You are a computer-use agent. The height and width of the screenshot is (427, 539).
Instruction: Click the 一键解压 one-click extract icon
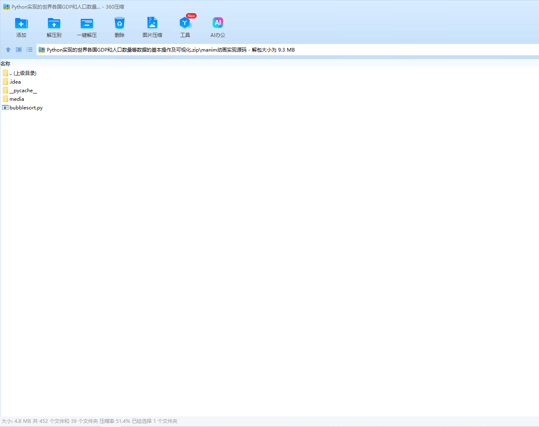(87, 23)
